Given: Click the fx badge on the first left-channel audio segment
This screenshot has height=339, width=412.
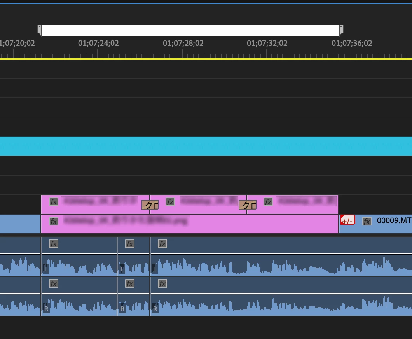Looking at the screenshot, I should point(54,244).
